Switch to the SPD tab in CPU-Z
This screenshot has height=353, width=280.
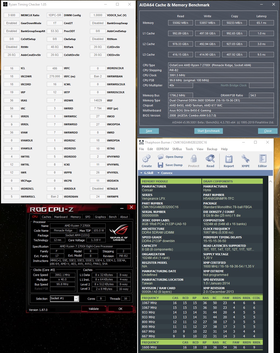tap(88, 217)
